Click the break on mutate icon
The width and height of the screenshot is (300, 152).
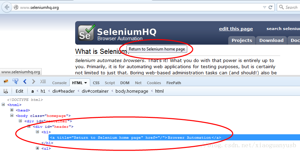[x=5, y=91]
